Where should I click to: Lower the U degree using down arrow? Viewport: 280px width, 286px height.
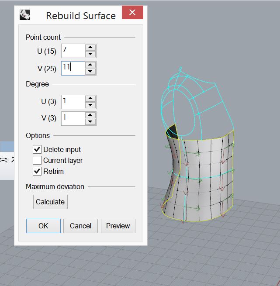(x=90, y=105)
